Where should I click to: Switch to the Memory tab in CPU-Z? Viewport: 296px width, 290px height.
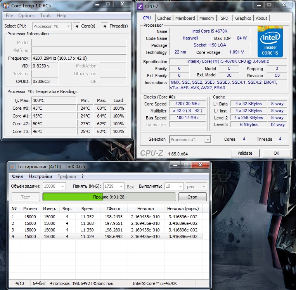[207, 18]
